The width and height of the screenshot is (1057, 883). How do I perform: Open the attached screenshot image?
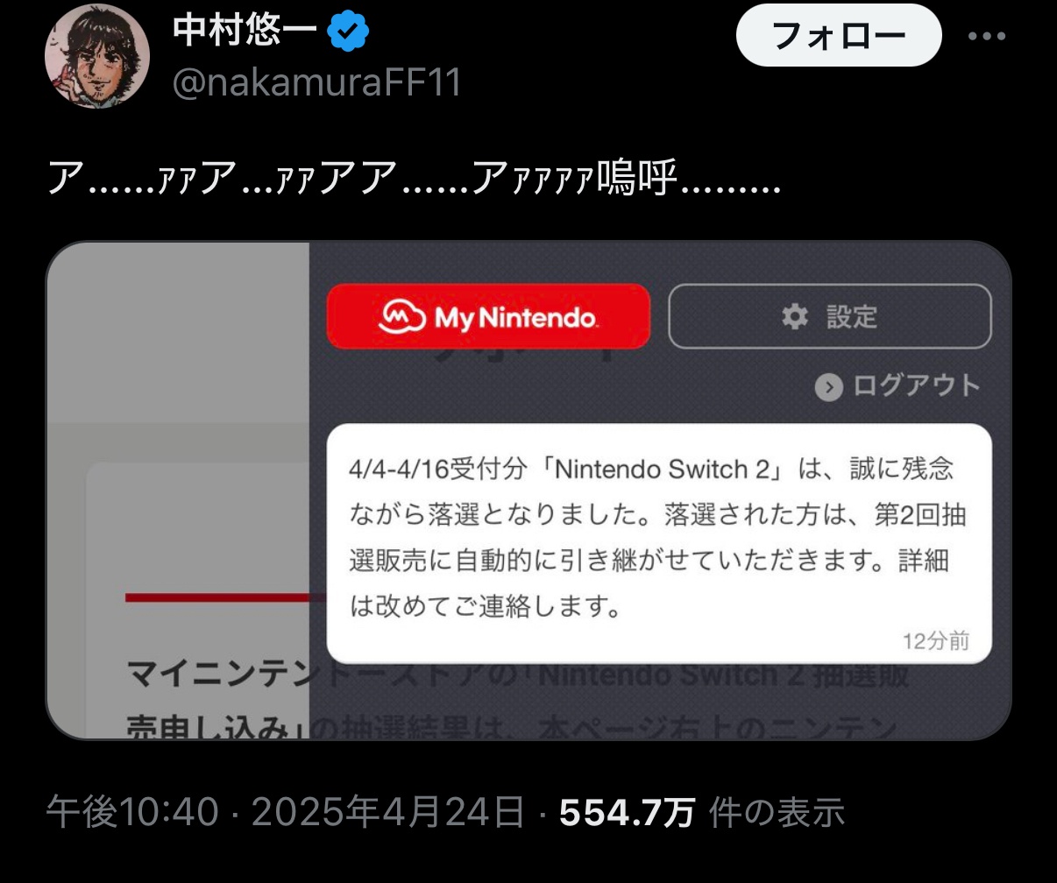(x=528, y=491)
